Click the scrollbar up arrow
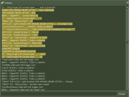Image resolution: width=132 pixels, height=97 pixels. point(127,7)
